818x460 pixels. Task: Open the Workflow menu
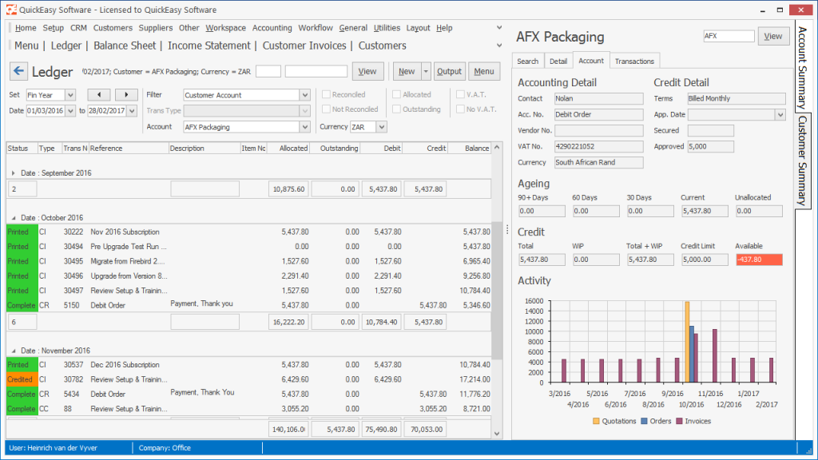[315, 28]
